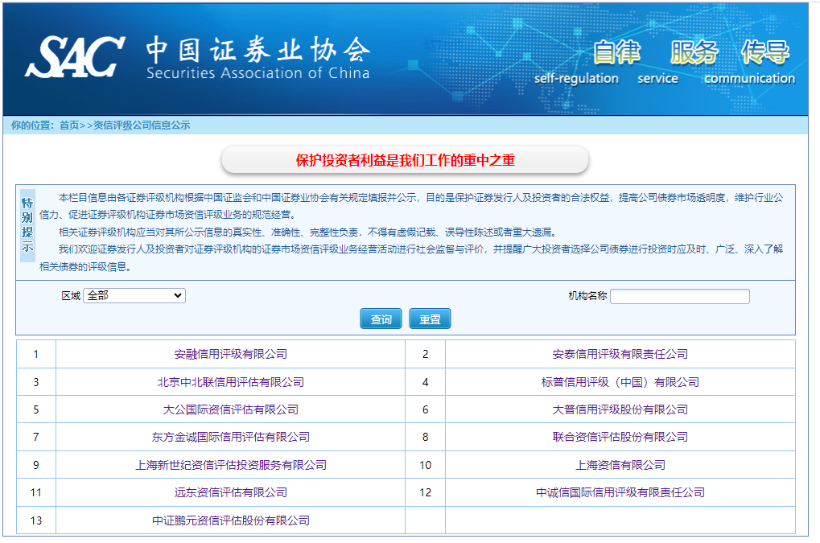
Task: Open 联合资信评估股份有限公司 link
Action: click(x=620, y=437)
